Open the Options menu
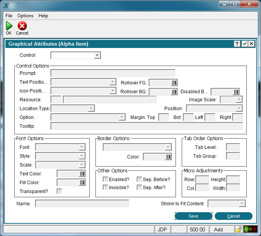 click(x=25, y=16)
